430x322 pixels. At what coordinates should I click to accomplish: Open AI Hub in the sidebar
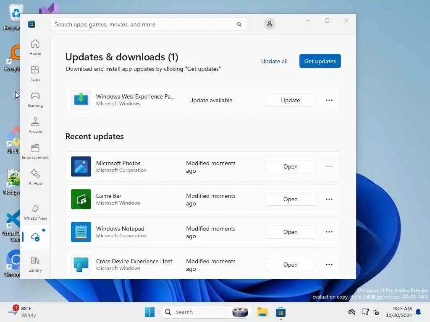[x=35, y=177]
